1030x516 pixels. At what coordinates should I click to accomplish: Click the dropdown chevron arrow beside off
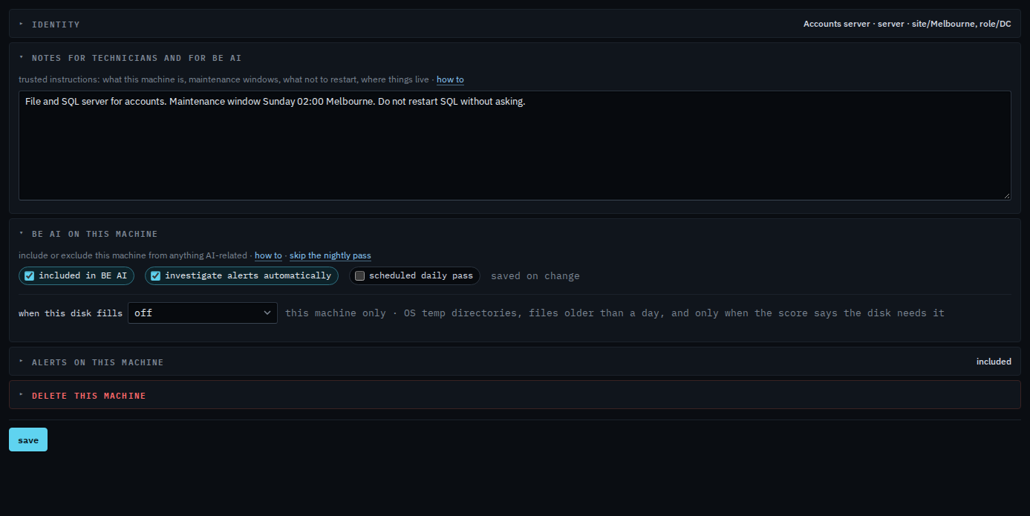coord(267,313)
